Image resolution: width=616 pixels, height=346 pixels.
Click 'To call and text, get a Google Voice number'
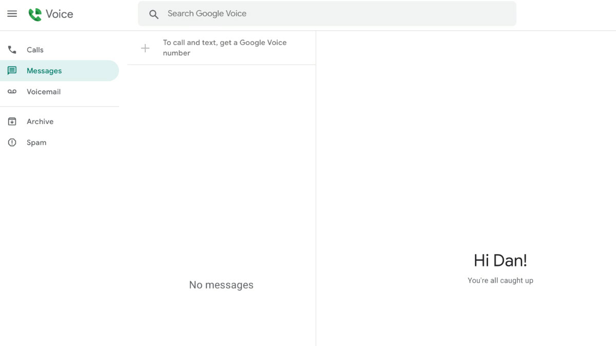point(225,48)
